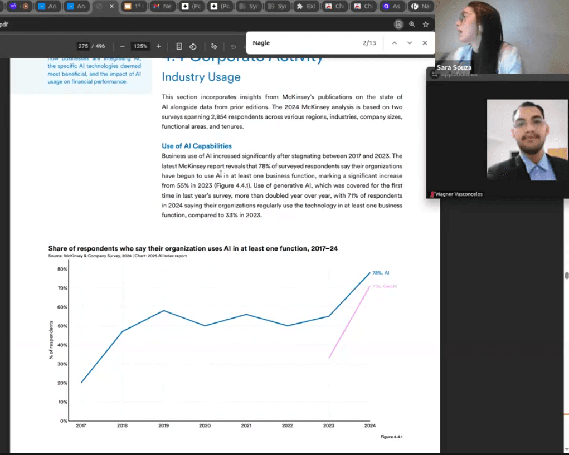Click the total page count '496'
569x455 pixels.
[x=100, y=46]
